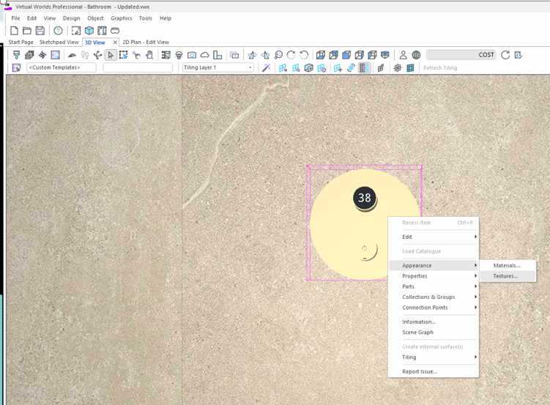Click the New file icon

(x=14, y=31)
